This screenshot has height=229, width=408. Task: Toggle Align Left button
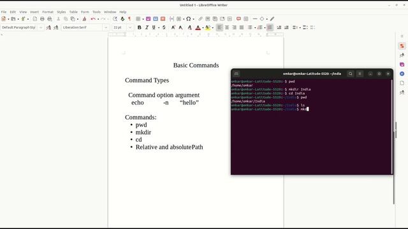219,27
